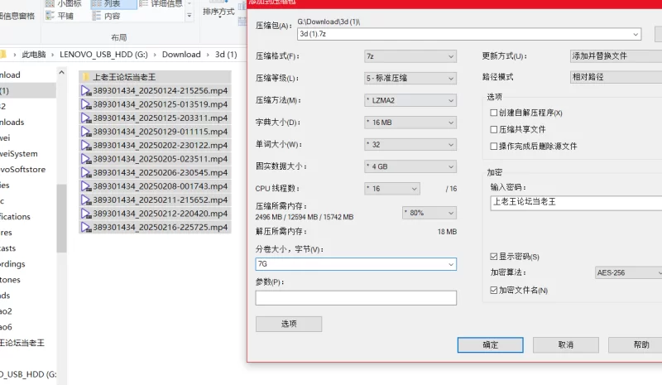Click the 输入密码 password field

tap(576, 203)
